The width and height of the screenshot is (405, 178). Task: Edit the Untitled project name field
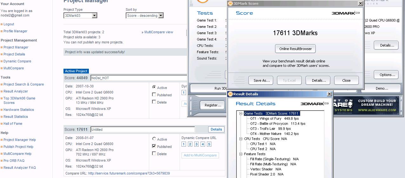[143, 130]
